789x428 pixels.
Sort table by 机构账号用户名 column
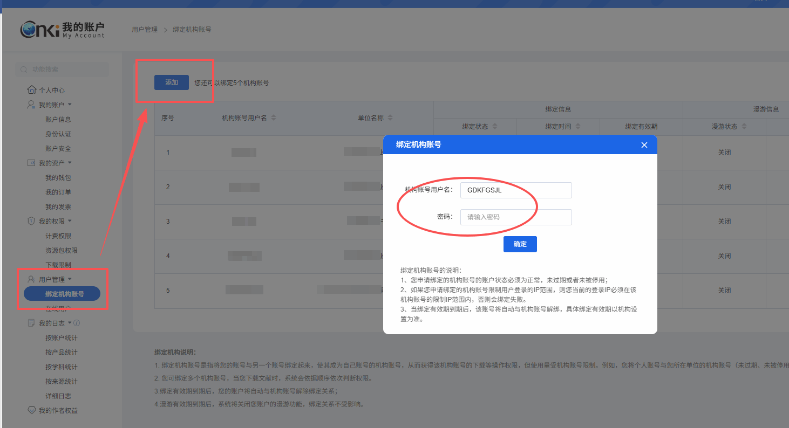coord(274,118)
